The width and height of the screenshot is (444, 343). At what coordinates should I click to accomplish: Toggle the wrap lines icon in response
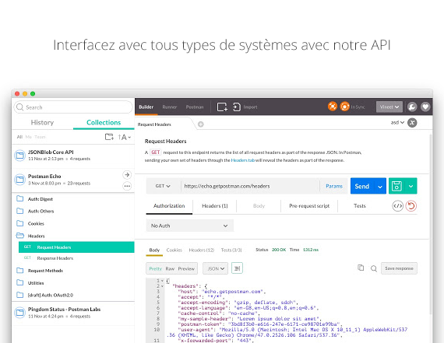pyautogui.click(x=237, y=268)
